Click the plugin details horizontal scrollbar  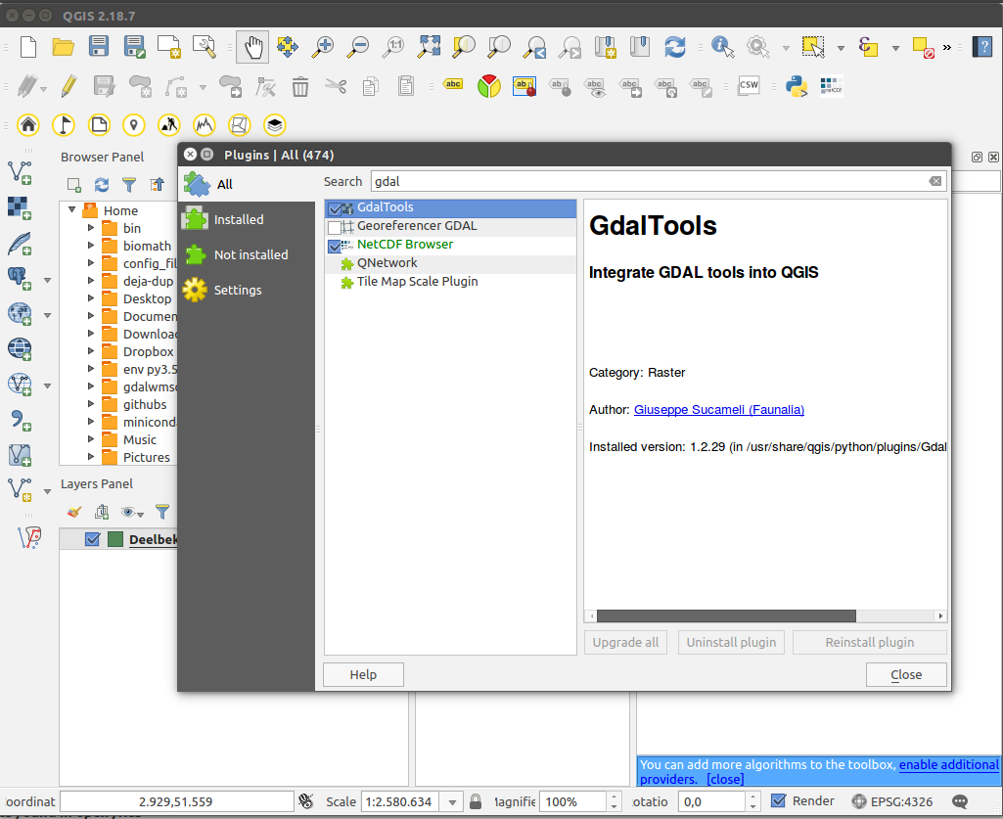click(726, 615)
